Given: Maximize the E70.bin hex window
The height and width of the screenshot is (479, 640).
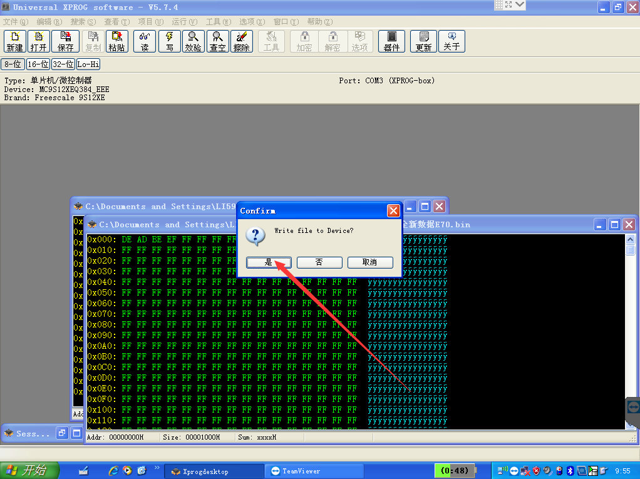Looking at the screenshot, I should (614, 224).
